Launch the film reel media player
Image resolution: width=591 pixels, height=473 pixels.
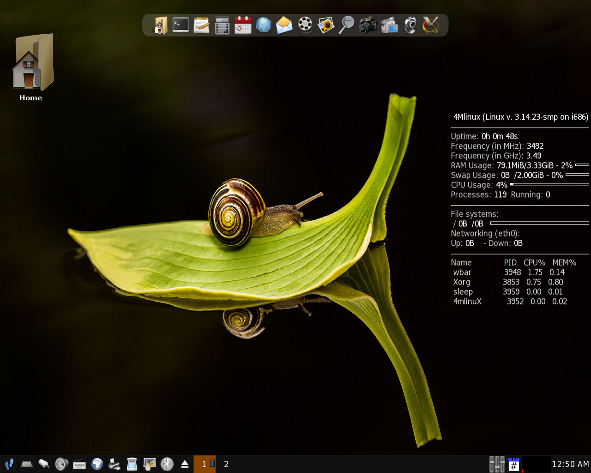coord(305,25)
